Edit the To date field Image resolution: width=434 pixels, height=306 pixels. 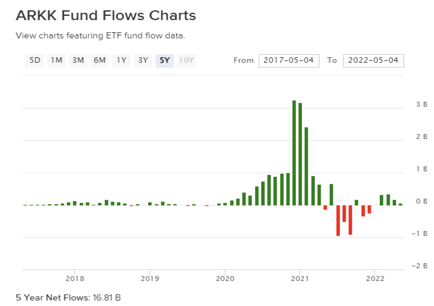[373, 61]
